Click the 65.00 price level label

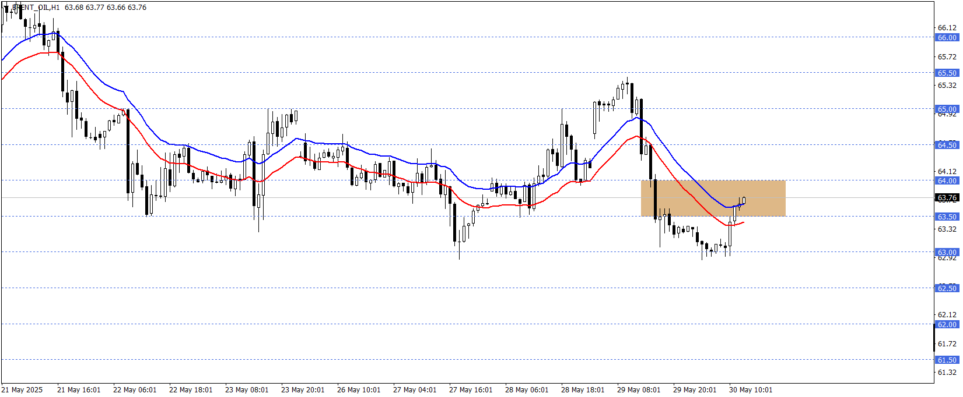pyautogui.click(x=947, y=109)
